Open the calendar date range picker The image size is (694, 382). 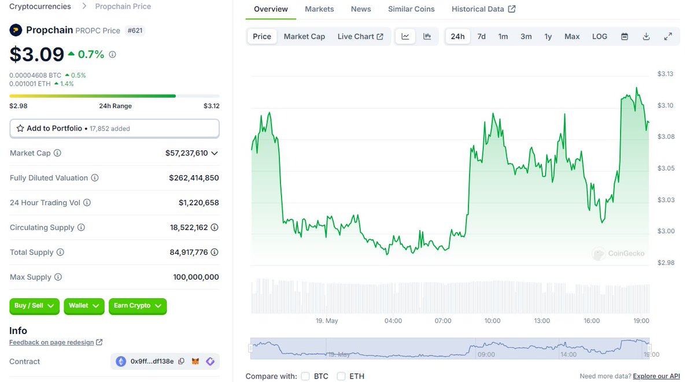pos(625,36)
